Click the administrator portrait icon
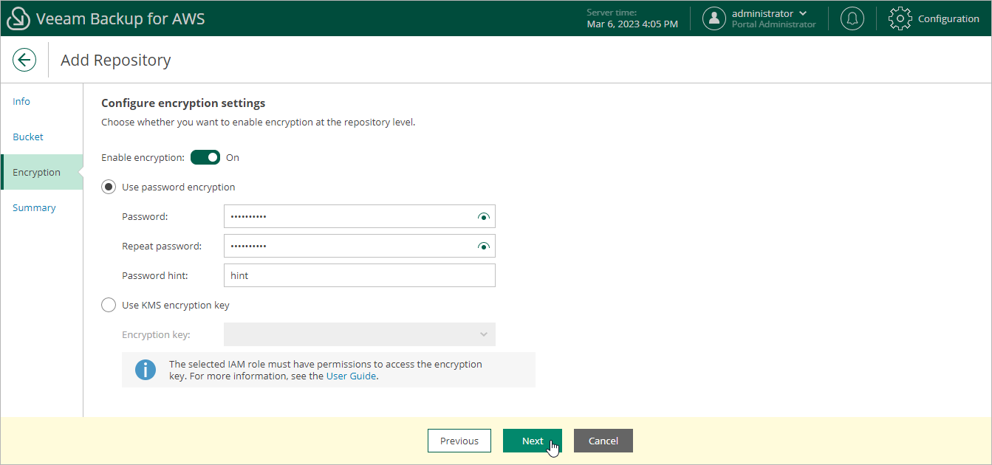992x465 pixels. click(714, 18)
